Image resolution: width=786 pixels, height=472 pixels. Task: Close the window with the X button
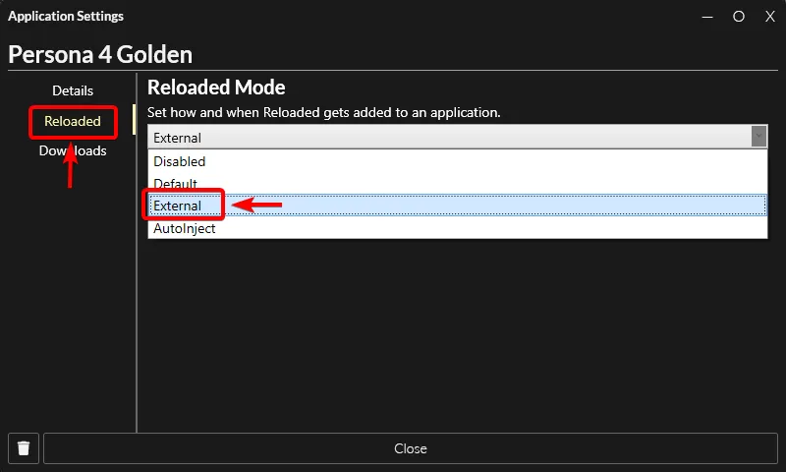pyautogui.click(x=770, y=17)
